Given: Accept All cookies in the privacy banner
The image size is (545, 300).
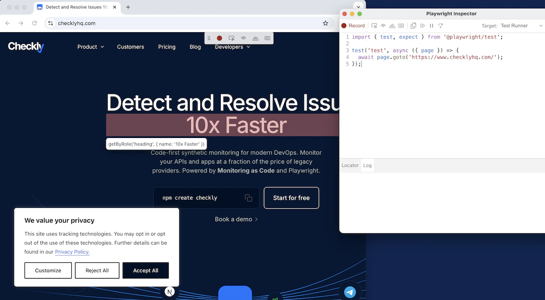Looking at the screenshot, I should point(145,270).
